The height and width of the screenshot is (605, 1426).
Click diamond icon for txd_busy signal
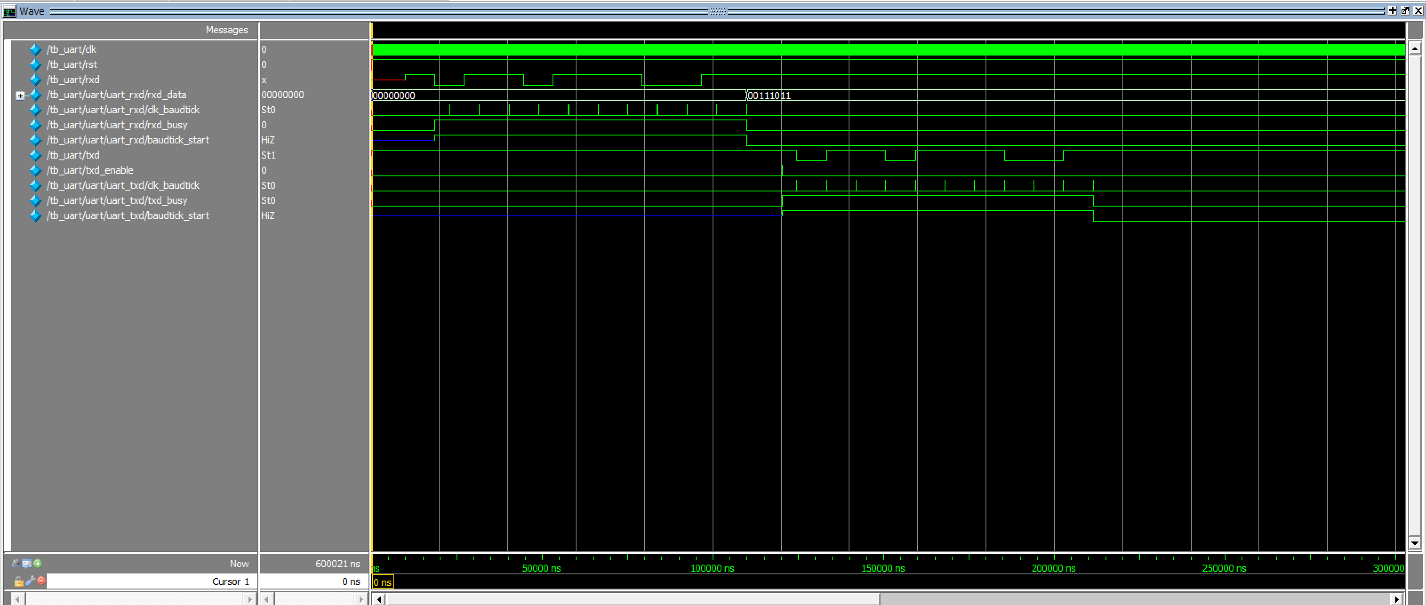[36, 201]
